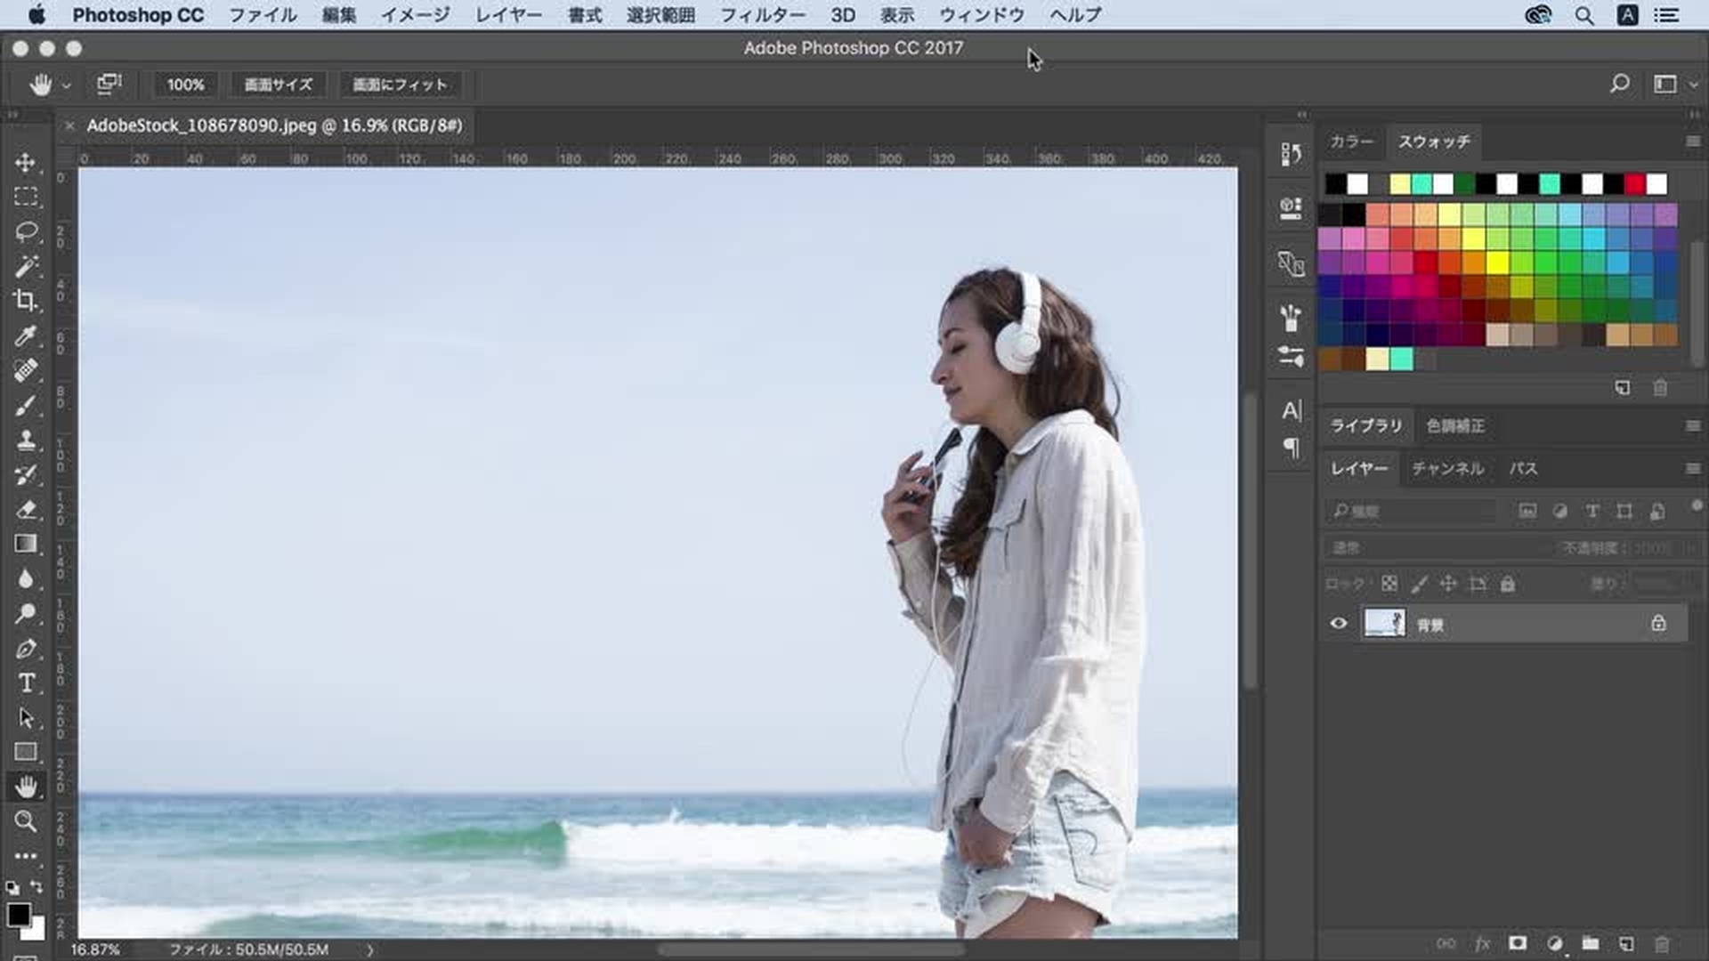This screenshot has width=1709, height=961.
Task: Open the フィルター menu
Action: 762,15
